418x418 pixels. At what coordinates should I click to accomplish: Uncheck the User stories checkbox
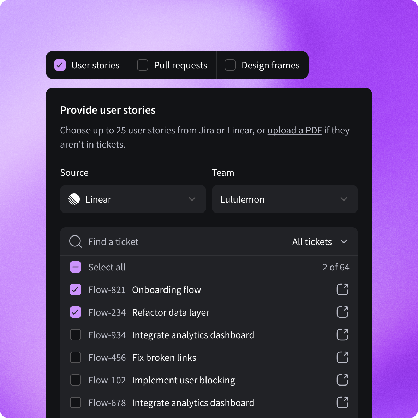(x=60, y=65)
